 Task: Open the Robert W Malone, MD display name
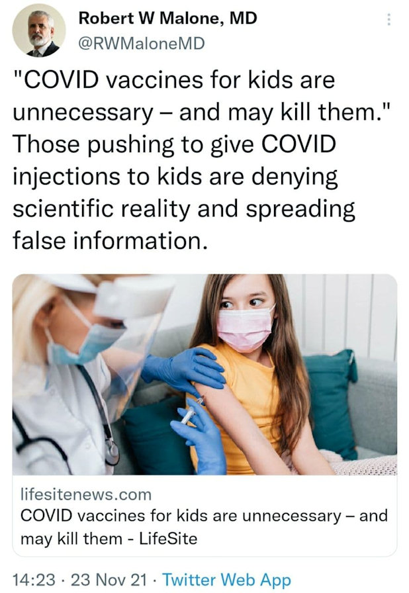pos(168,18)
